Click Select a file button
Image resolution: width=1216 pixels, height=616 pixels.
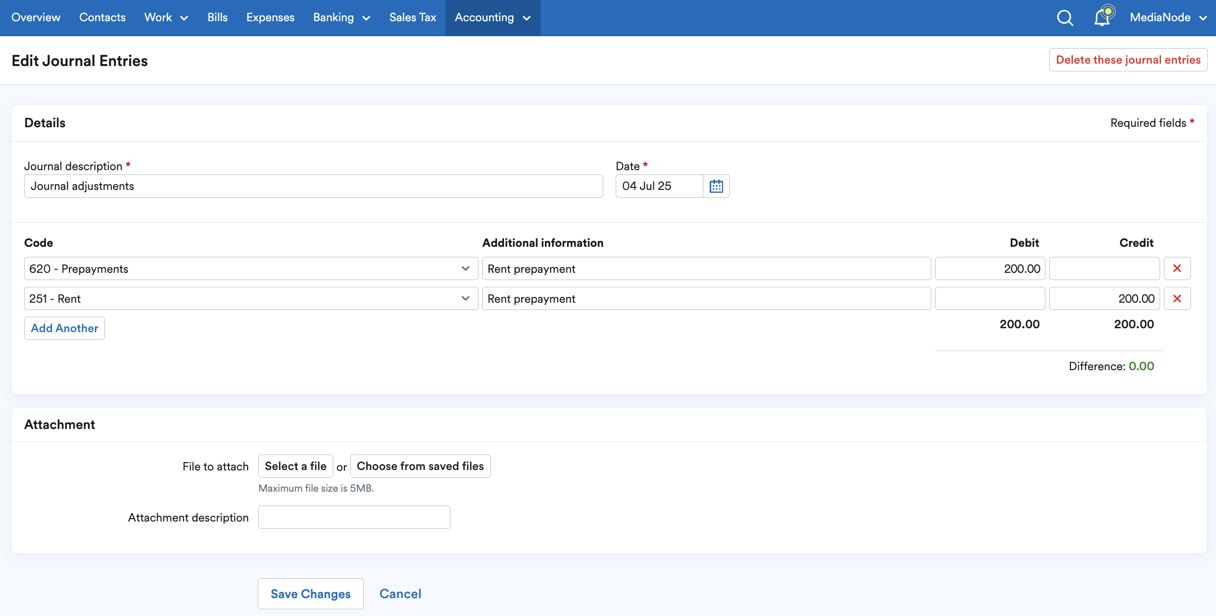tap(295, 466)
